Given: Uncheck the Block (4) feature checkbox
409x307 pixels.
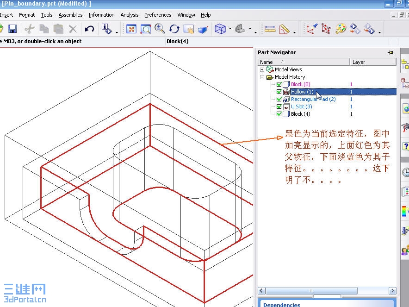Looking at the screenshot, I should click(279, 114).
